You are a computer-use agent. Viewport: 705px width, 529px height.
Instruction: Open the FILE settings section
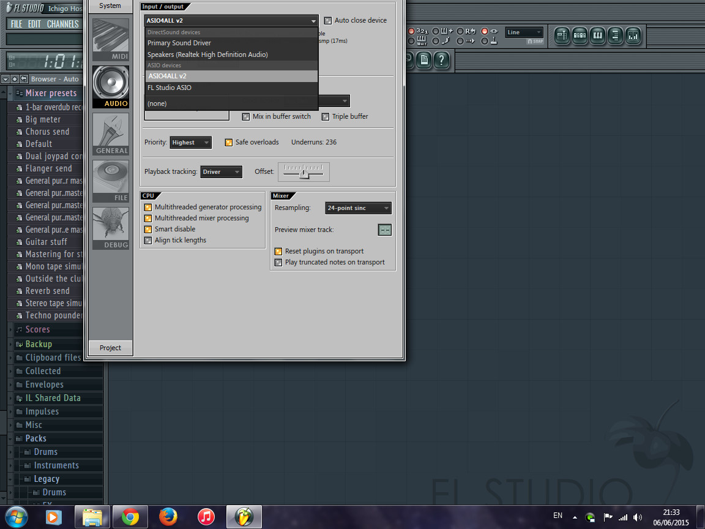point(111,181)
